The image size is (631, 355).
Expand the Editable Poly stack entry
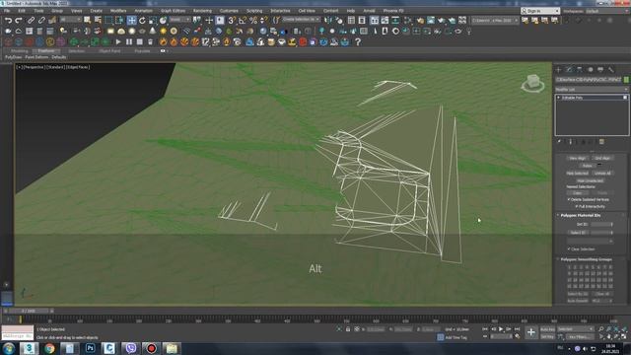click(x=559, y=98)
